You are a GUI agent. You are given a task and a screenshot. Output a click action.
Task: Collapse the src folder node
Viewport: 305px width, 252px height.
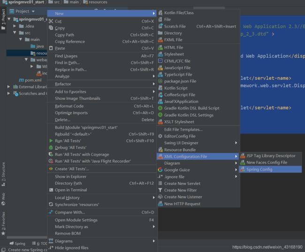coord(15,32)
